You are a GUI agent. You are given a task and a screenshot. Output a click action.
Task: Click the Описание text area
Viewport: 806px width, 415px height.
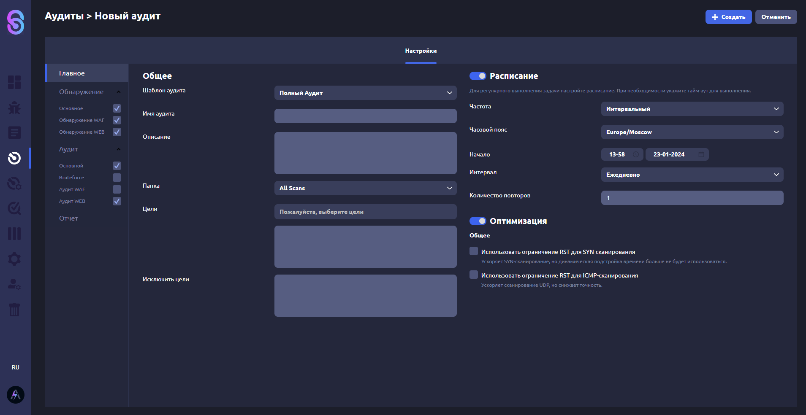coord(366,153)
